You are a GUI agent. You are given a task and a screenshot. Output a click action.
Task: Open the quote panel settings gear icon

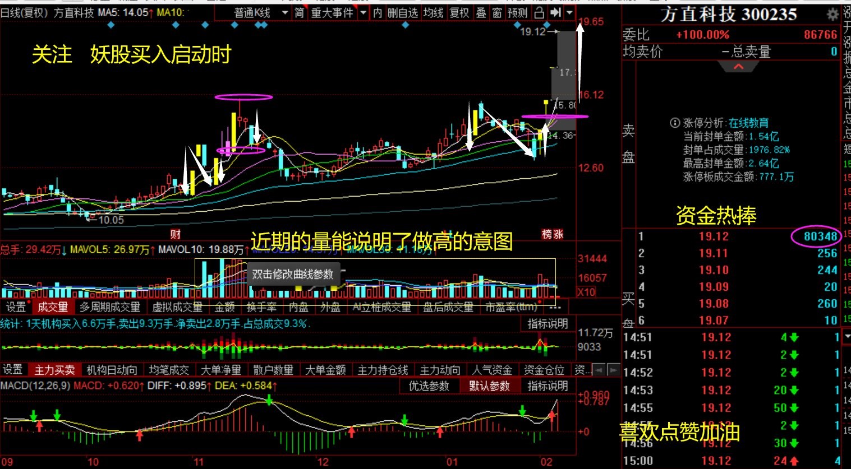pos(832,15)
